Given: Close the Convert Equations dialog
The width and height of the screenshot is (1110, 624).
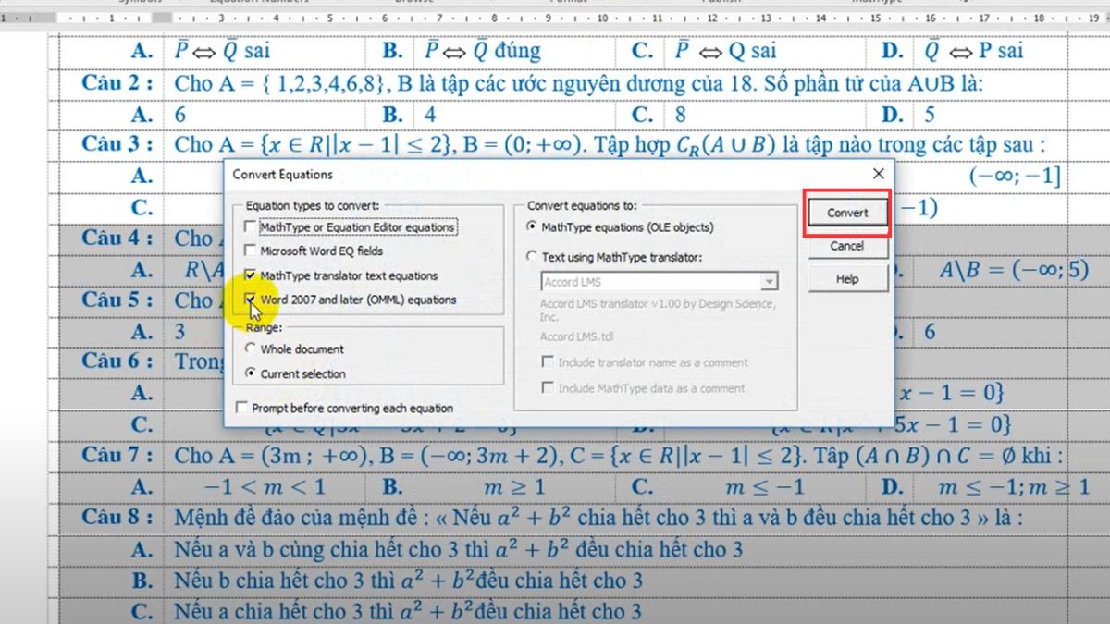Looking at the screenshot, I should point(878,173).
